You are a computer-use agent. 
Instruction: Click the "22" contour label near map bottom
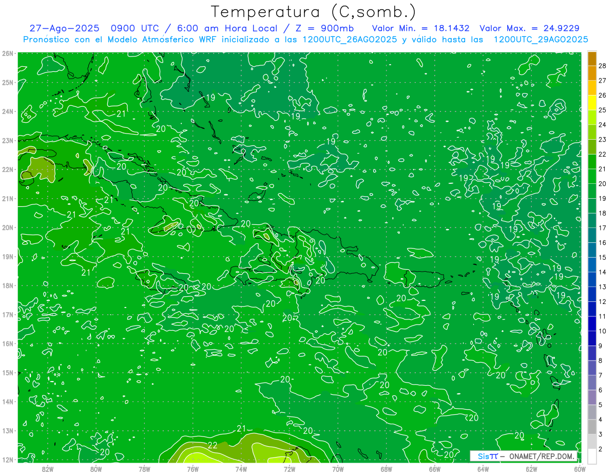[213, 445]
